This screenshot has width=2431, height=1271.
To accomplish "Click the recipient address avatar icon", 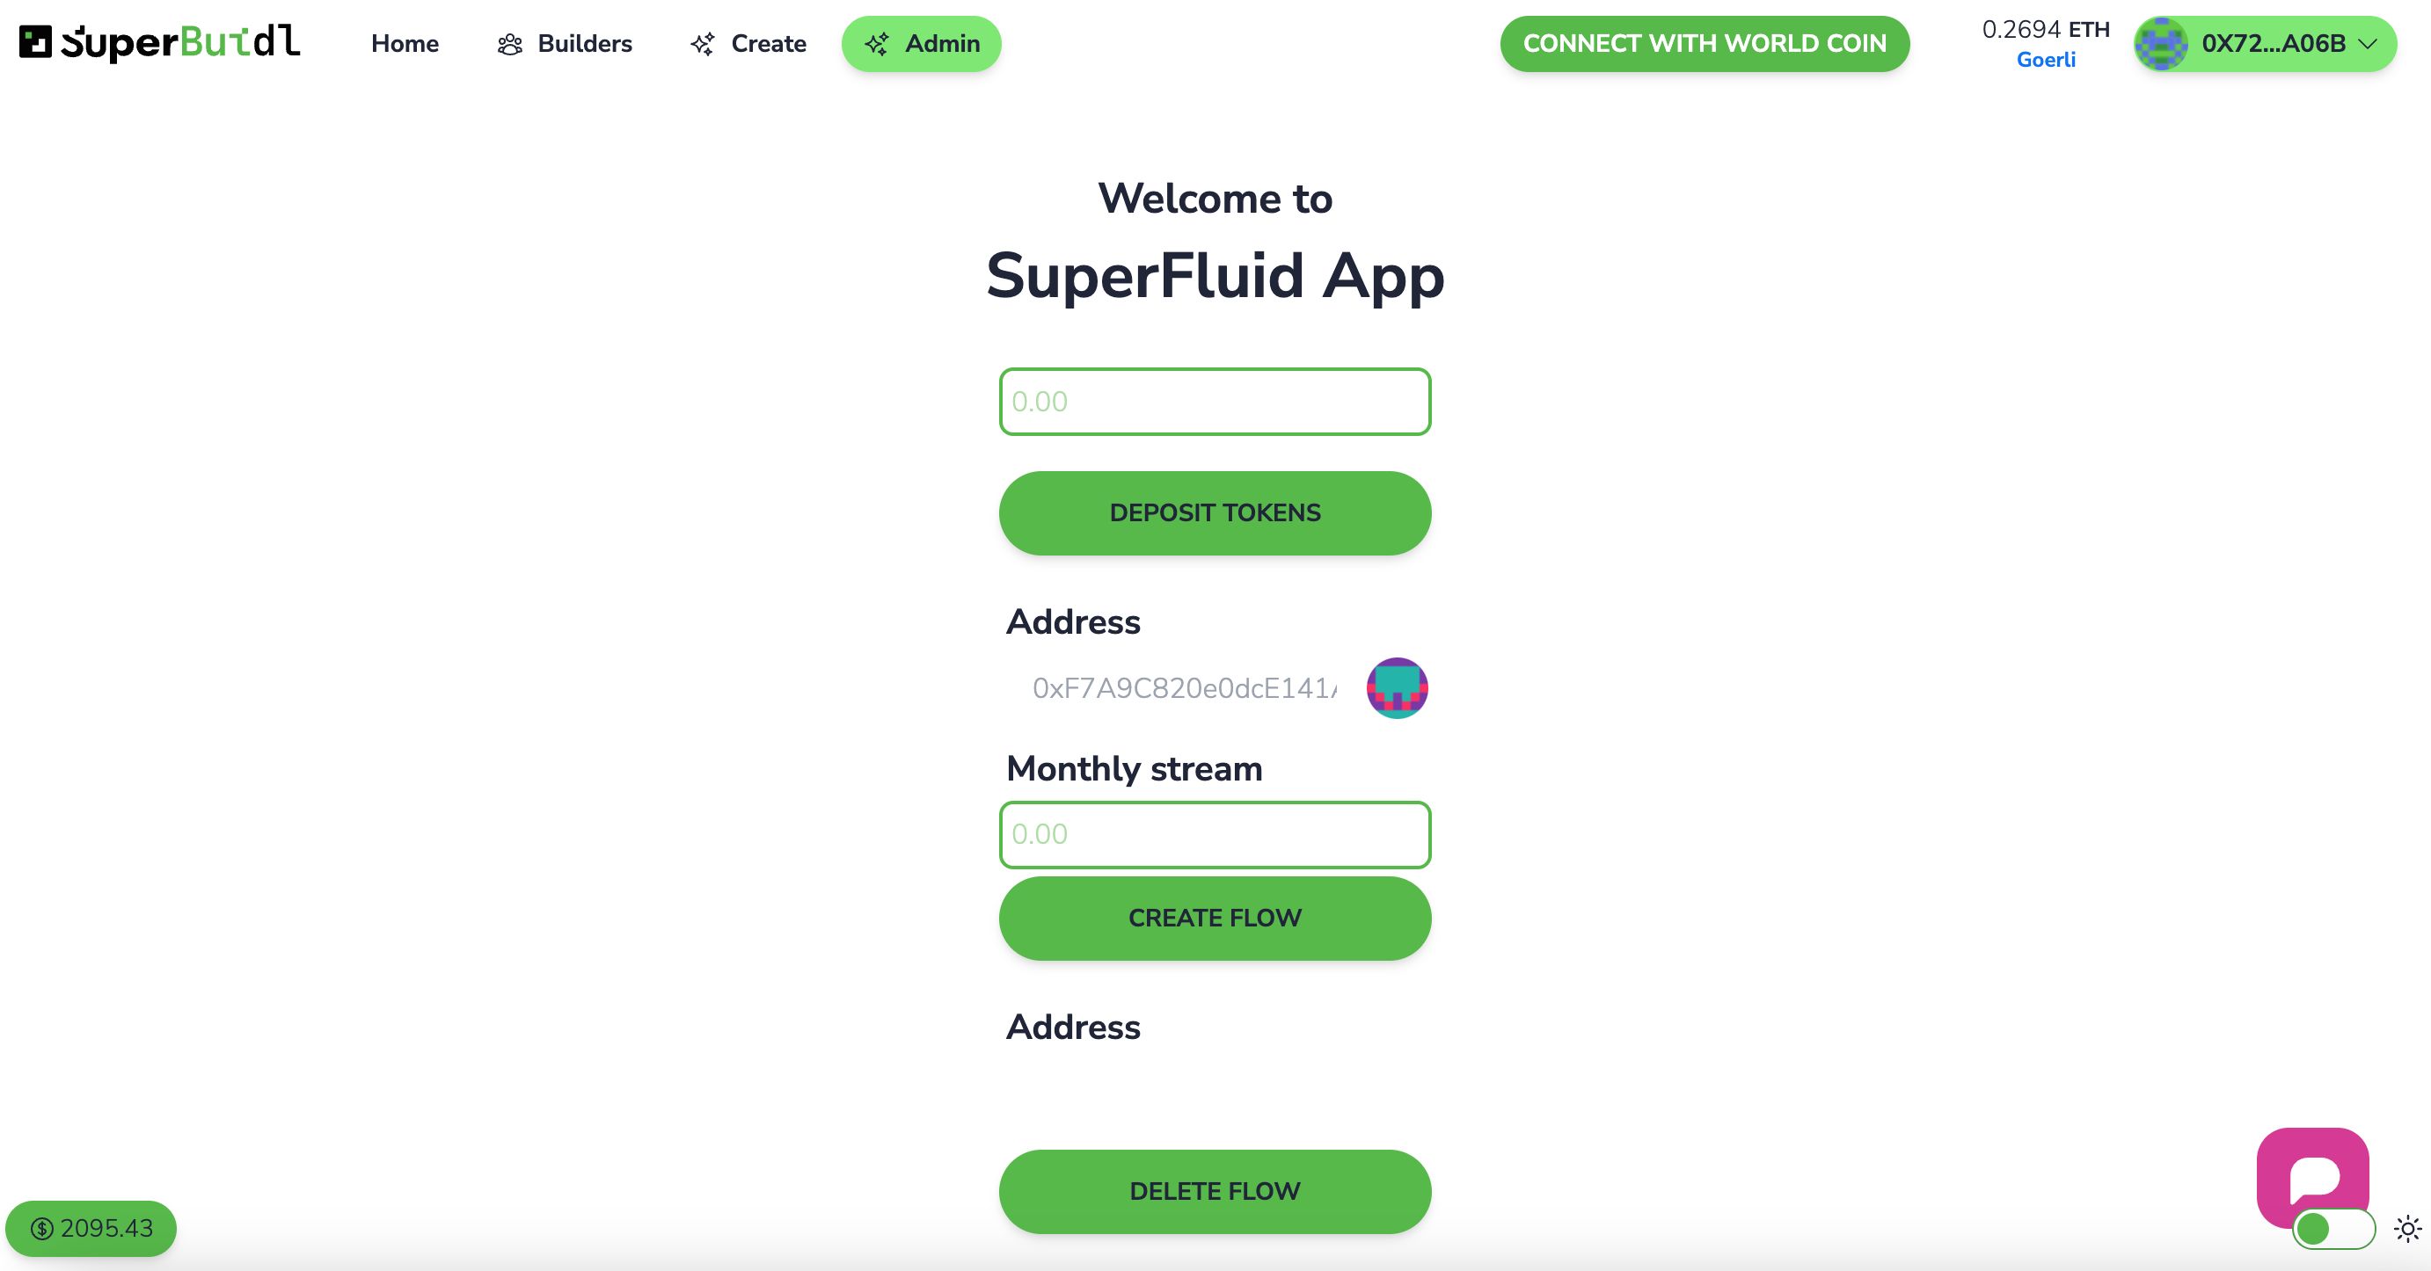I will (1398, 687).
